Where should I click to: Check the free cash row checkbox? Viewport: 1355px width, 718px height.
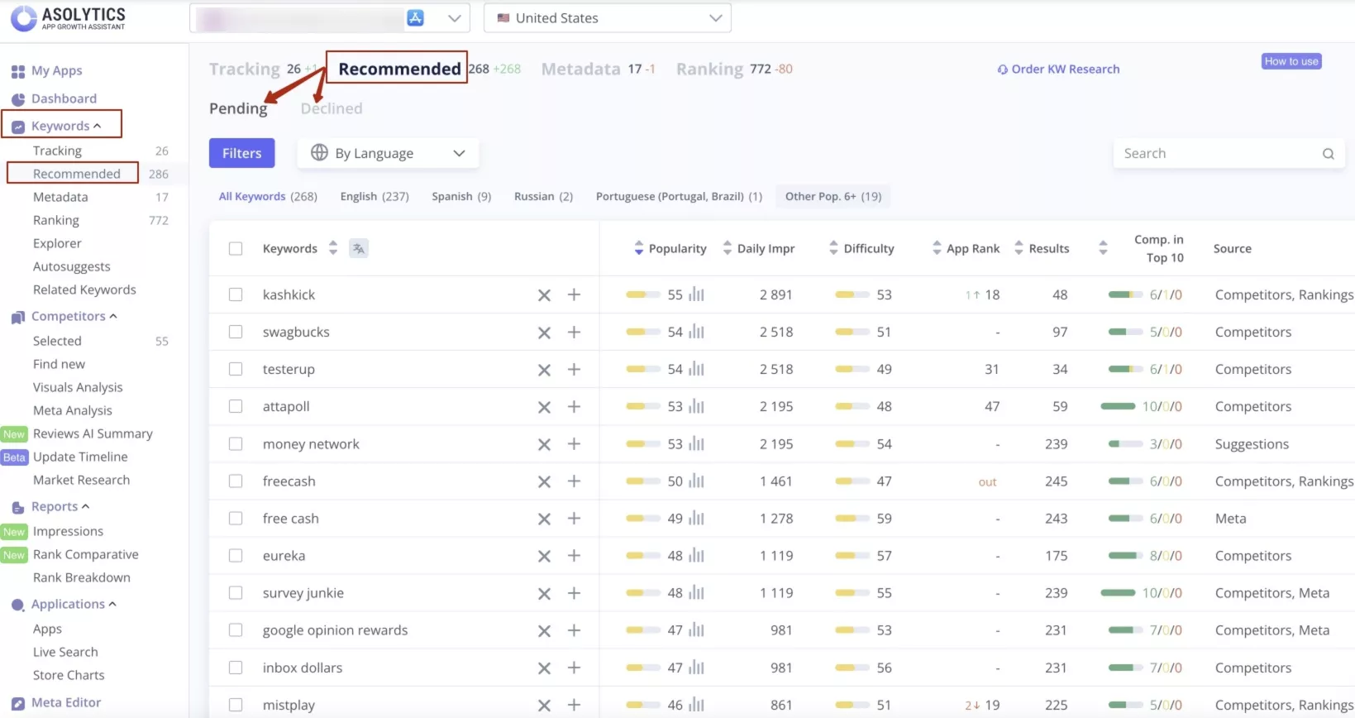tap(236, 519)
